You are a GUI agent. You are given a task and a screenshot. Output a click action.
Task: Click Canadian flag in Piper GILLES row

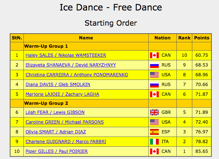click(x=154, y=151)
